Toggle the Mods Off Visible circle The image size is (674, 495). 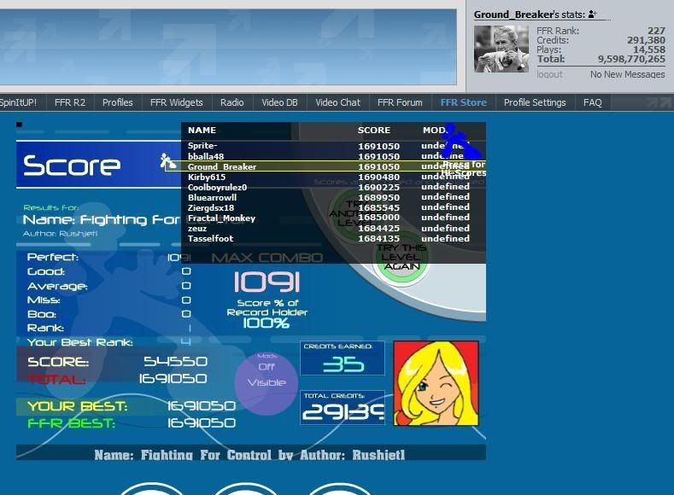267,382
